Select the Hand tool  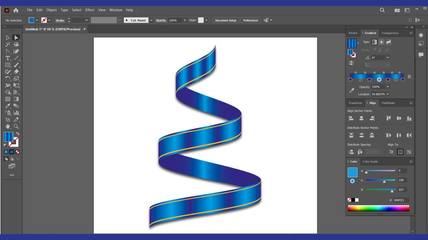click(8, 126)
